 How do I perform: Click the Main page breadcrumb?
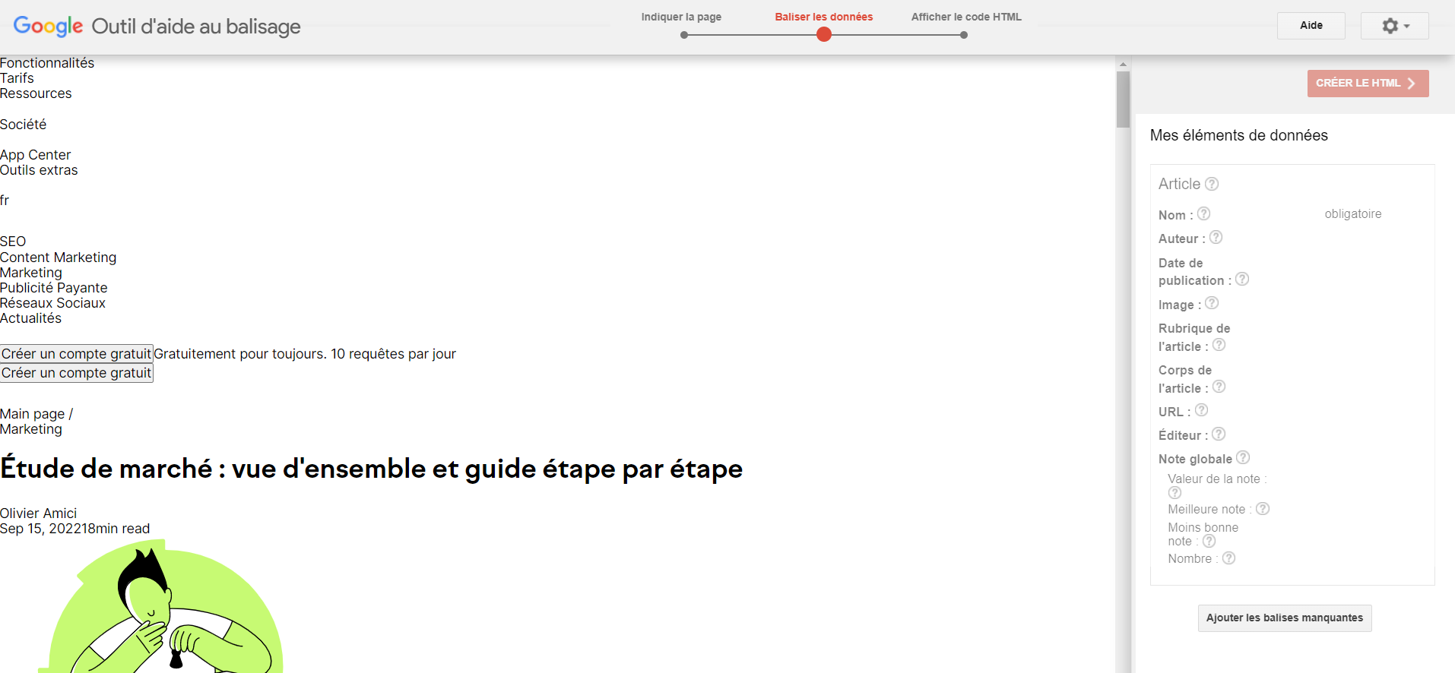(33, 414)
